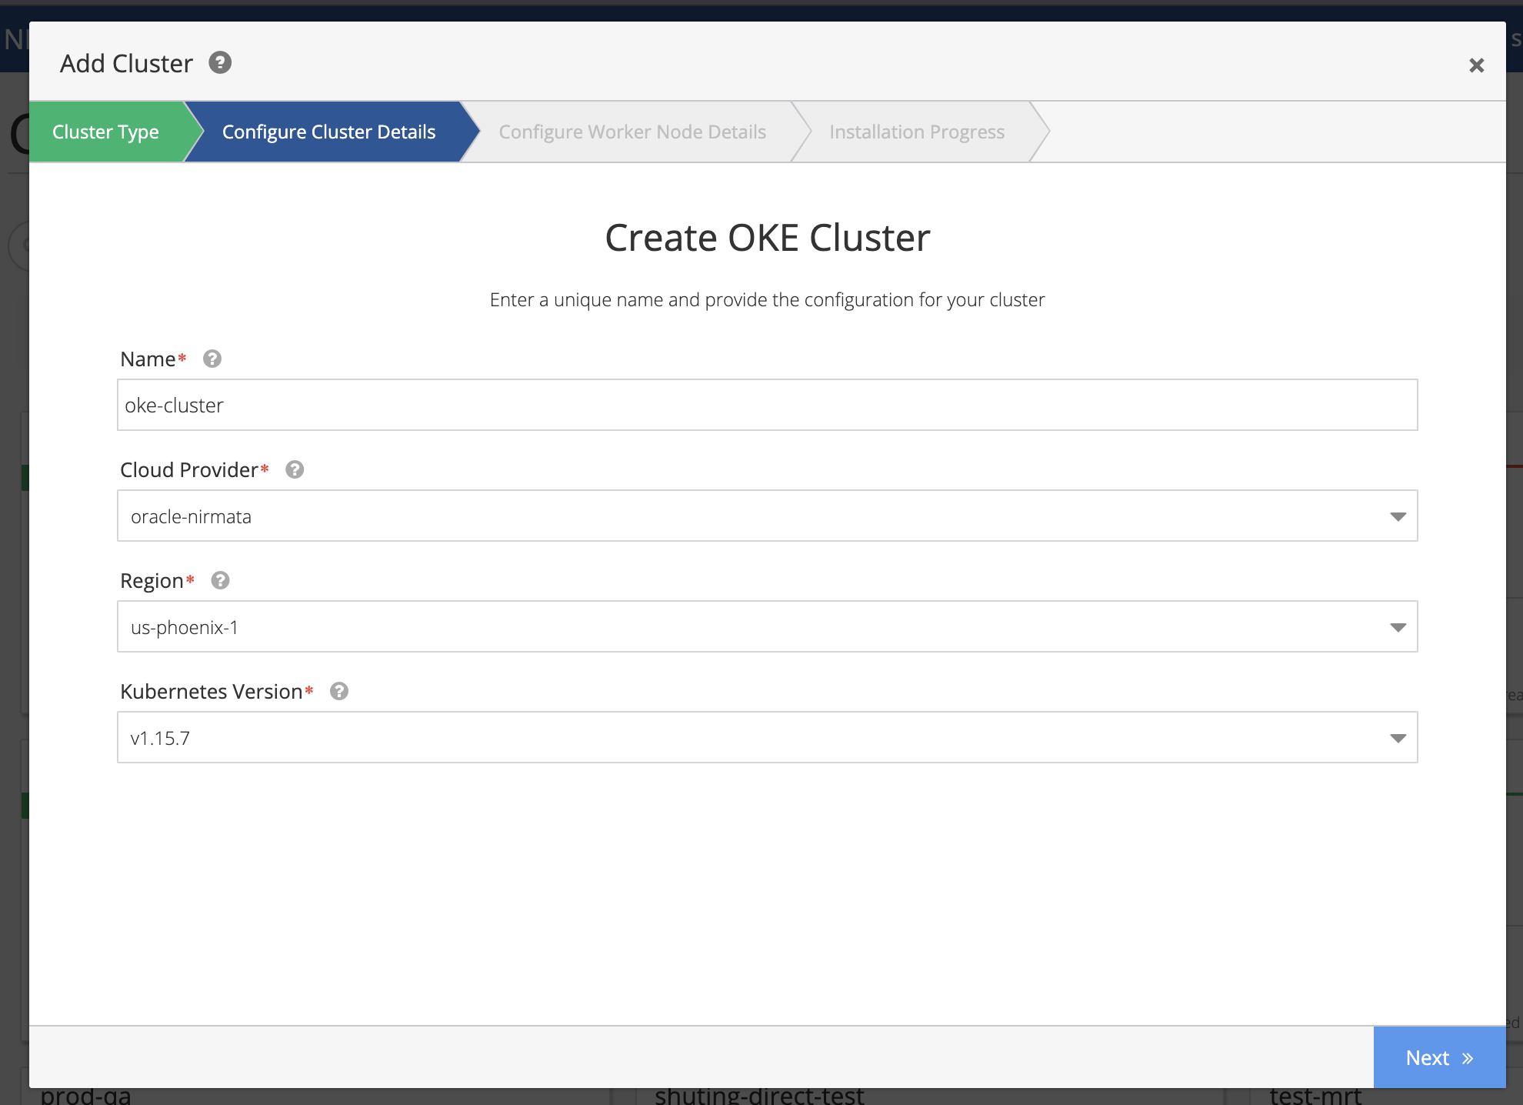
Task: Click help icon beside Kubernetes Version label
Action: [339, 691]
